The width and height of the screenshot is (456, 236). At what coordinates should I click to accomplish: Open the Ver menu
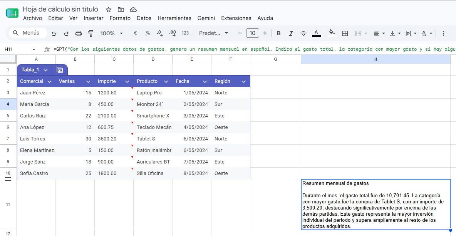point(73,18)
